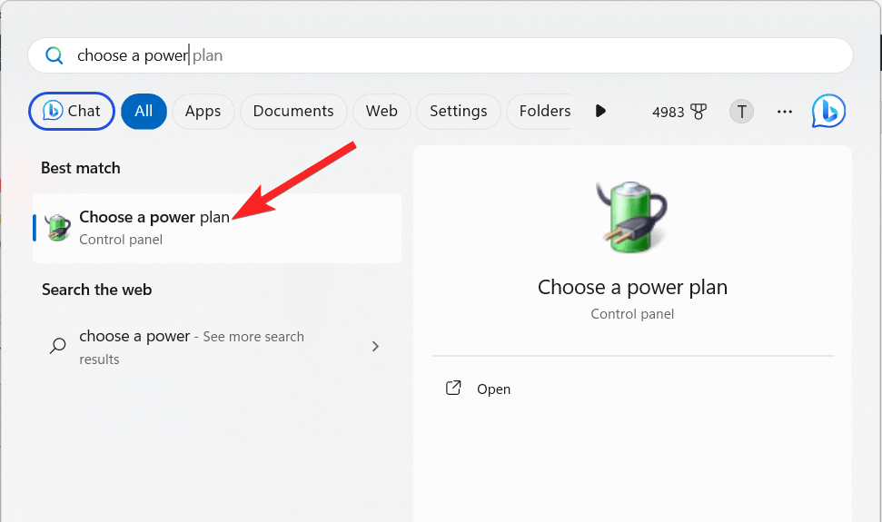
Task: Open the Choose a power plan best match
Action: point(154,227)
